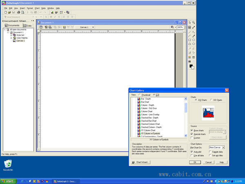The image size is (245, 184).
Task: Click the Recycle Bin desktop icon
Action: click(x=8, y=165)
